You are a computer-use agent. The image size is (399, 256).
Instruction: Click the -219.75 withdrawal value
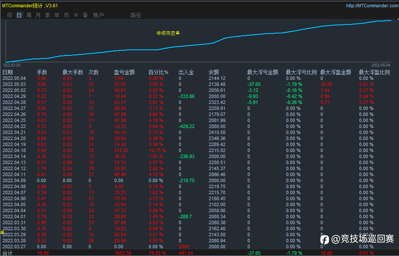click(186, 180)
